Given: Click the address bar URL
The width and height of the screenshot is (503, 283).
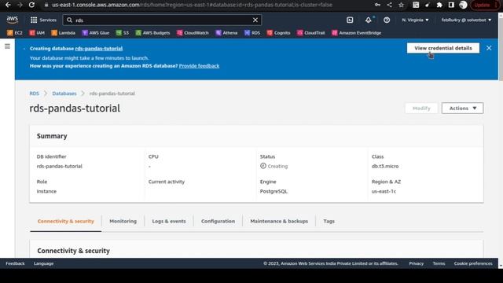Looking at the screenshot, I should tap(192, 5).
